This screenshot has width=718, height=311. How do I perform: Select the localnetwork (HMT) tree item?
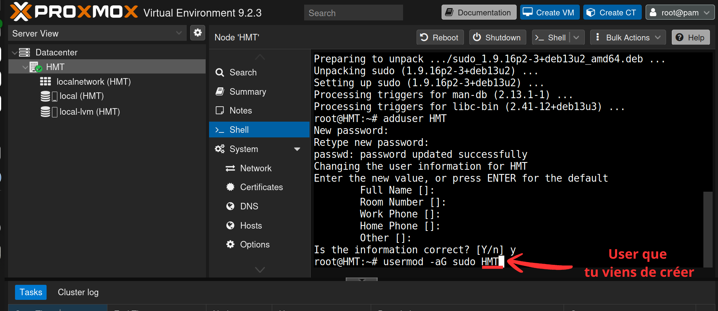(x=107, y=82)
